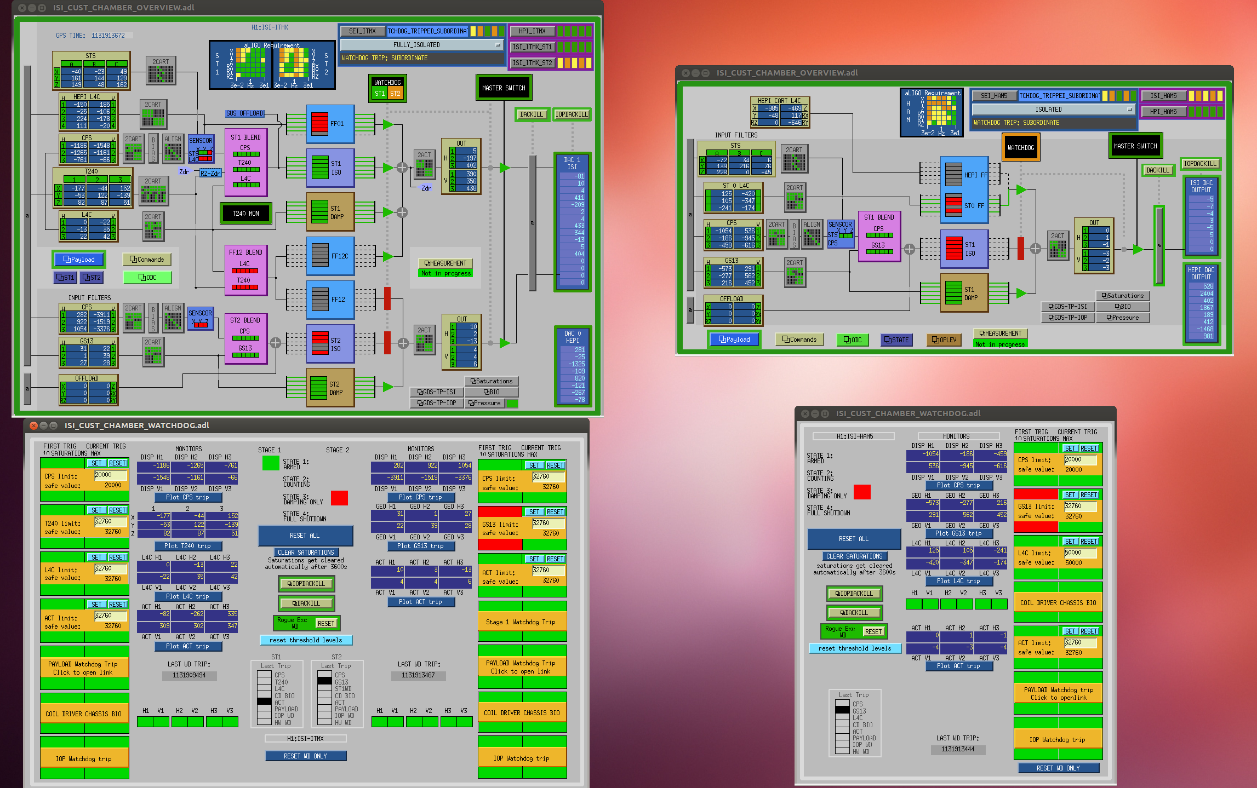The width and height of the screenshot is (1257, 788).
Task: Open the ST1 BLEND block in ITMX overview
Action: click(246, 163)
